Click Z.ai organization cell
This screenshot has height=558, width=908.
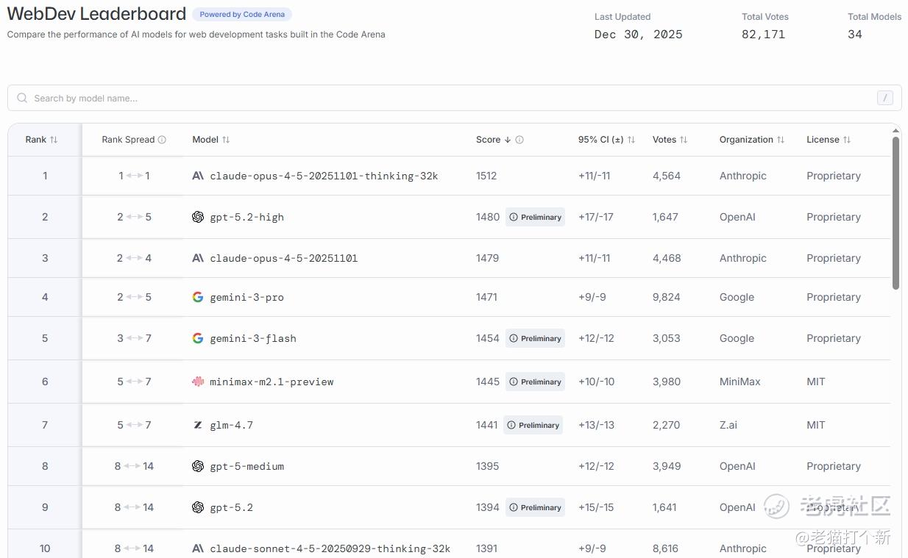click(728, 425)
